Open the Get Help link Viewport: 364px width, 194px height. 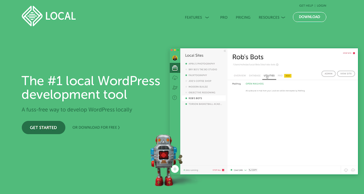306,5
